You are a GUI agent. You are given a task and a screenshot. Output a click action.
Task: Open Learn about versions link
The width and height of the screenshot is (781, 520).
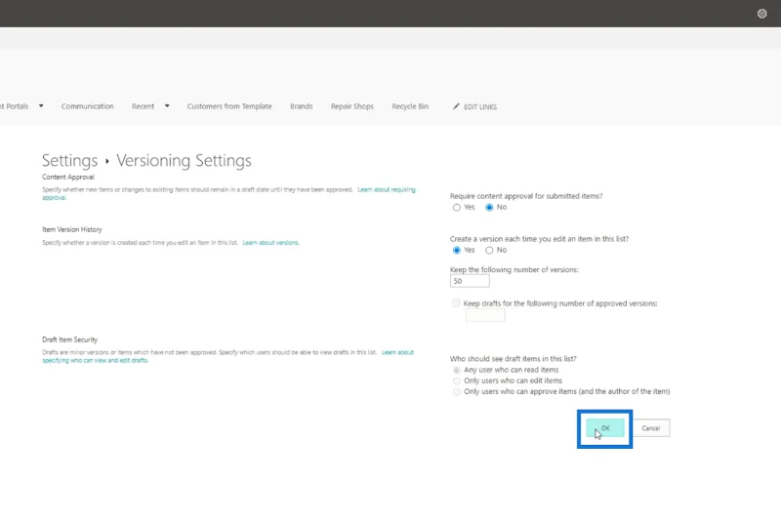coord(270,243)
